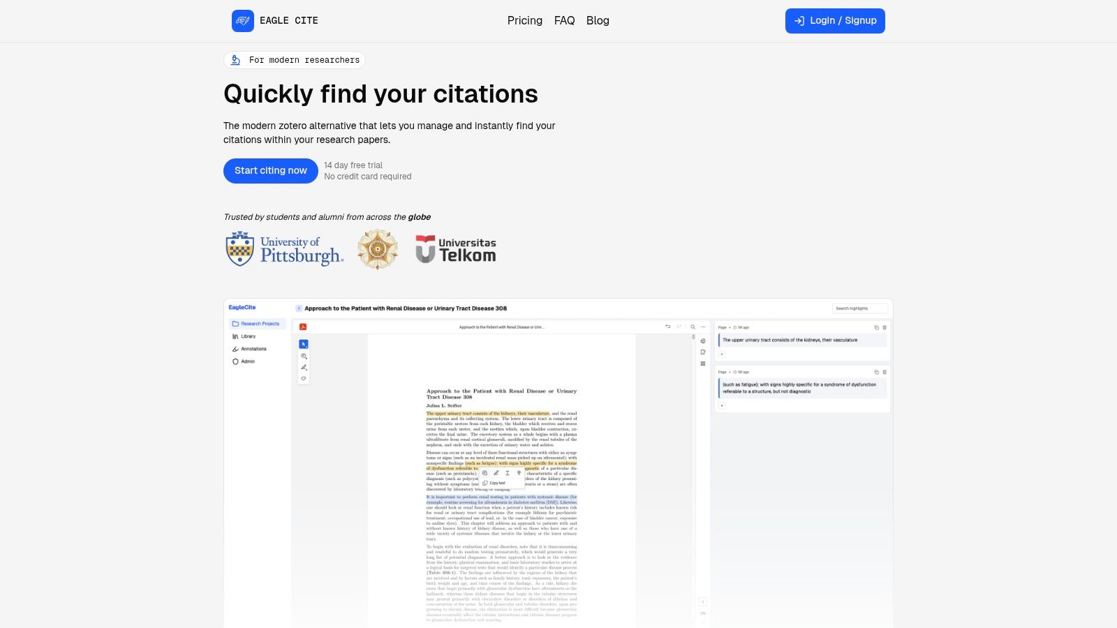Go to the FAQ section
The image size is (1117, 628).
point(564,21)
